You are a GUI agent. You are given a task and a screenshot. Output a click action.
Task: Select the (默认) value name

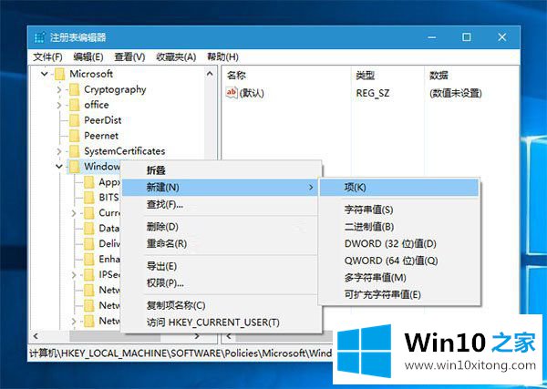tap(252, 93)
